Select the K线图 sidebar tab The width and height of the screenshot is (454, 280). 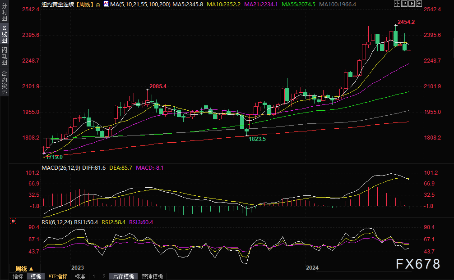(4, 34)
